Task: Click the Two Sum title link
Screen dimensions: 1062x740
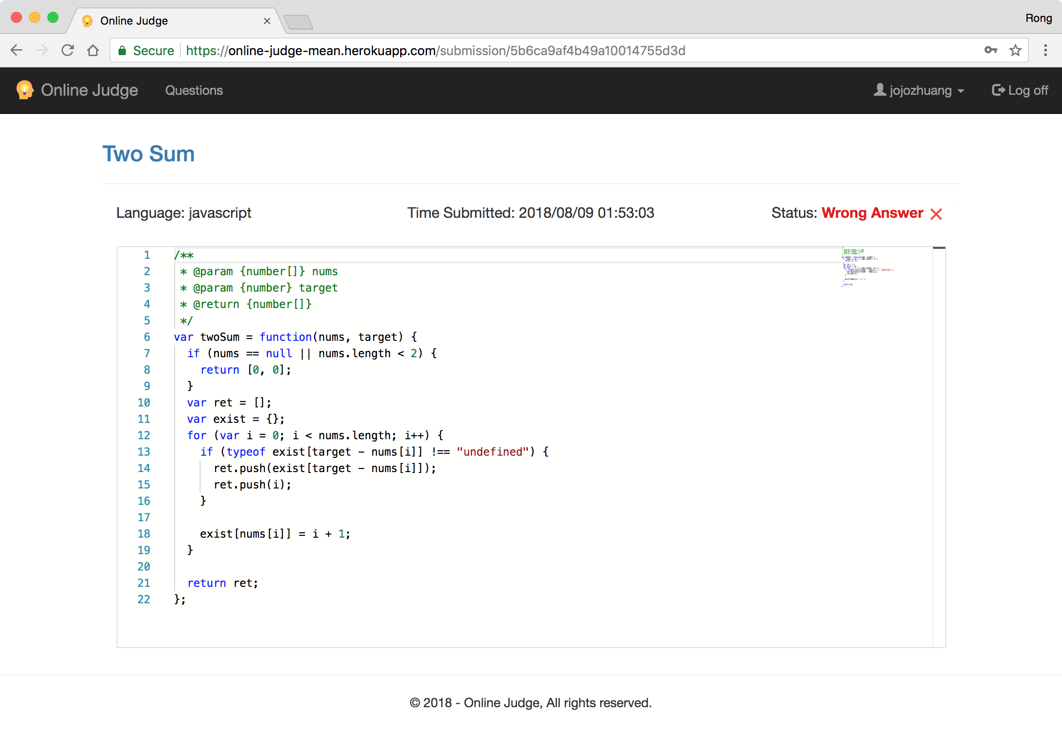Action: [149, 154]
